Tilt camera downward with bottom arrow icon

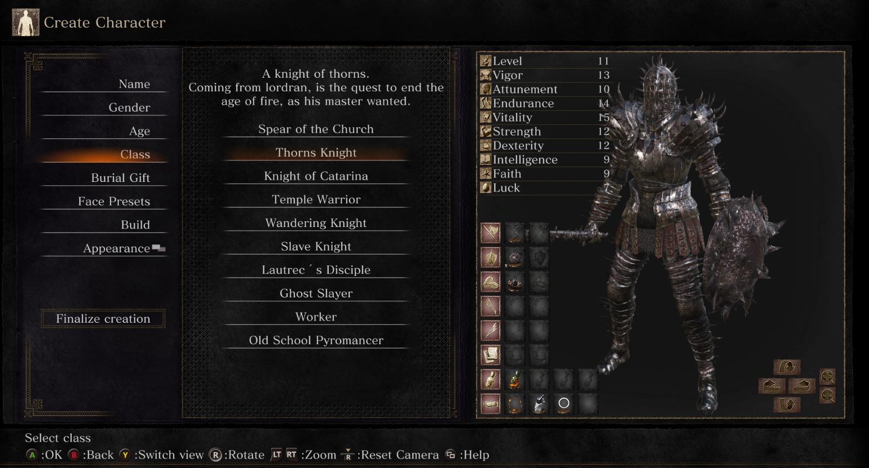tap(787, 404)
